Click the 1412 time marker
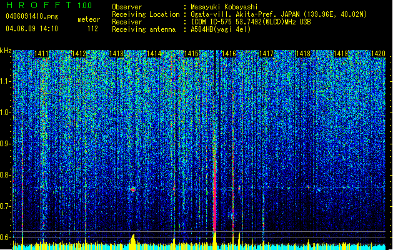 click(x=79, y=54)
